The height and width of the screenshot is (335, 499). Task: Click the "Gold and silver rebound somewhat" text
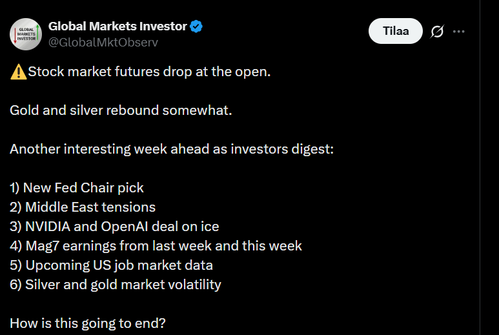121,110
